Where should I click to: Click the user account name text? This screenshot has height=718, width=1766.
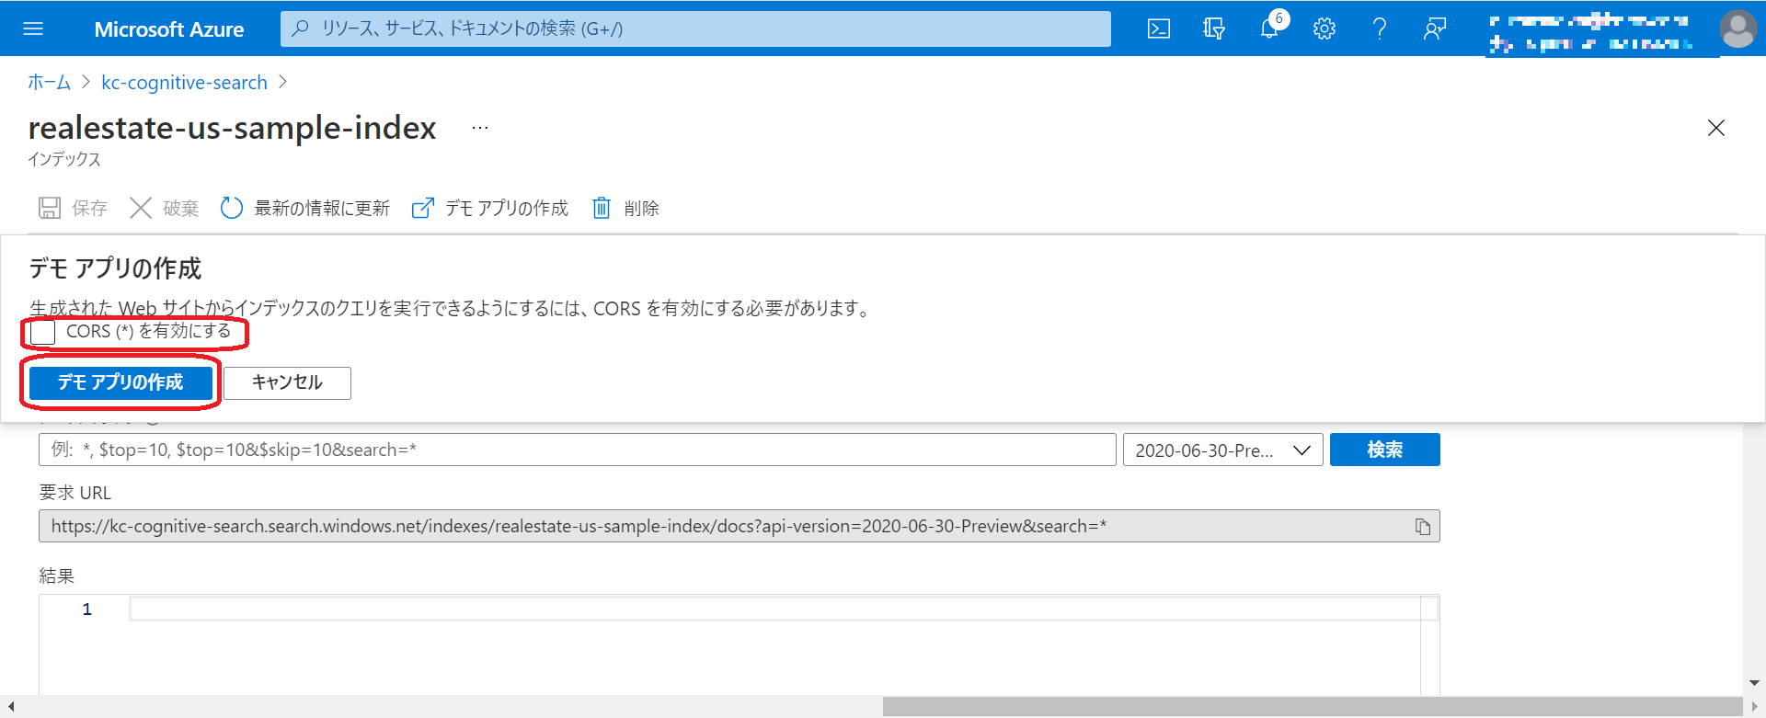pyautogui.click(x=1590, y=31)
